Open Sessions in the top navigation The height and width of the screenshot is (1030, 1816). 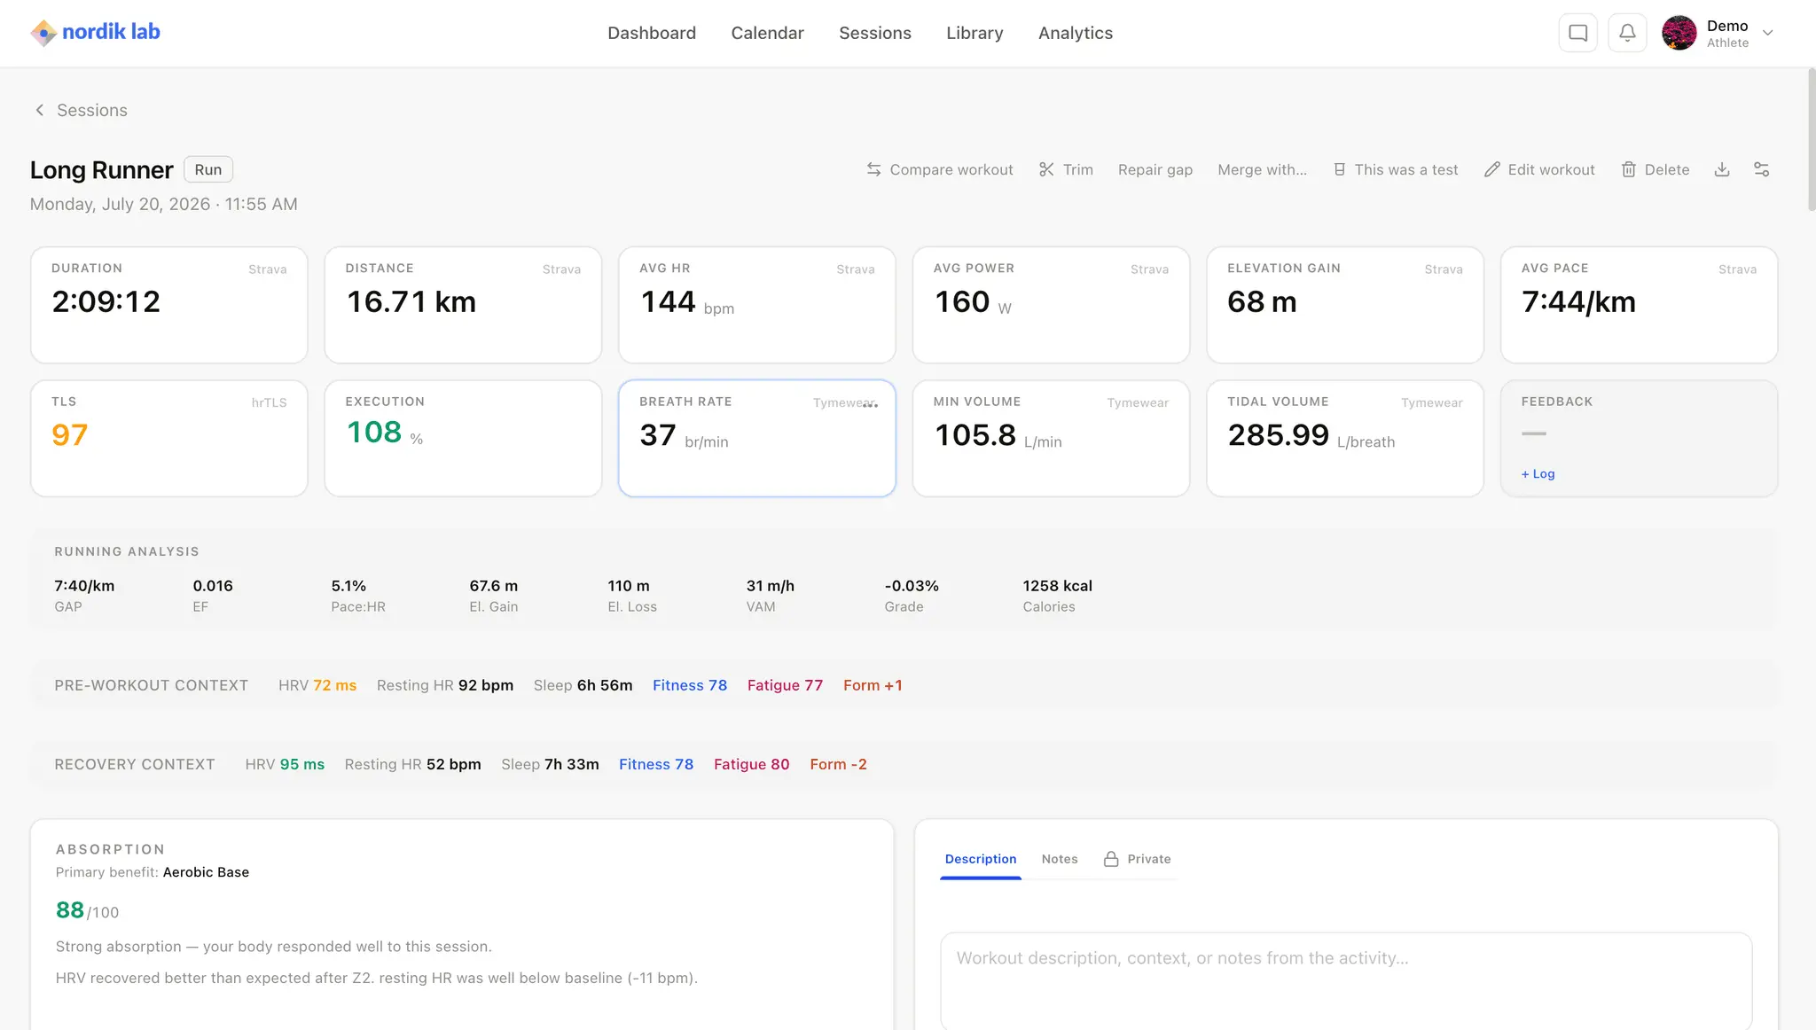875,33
